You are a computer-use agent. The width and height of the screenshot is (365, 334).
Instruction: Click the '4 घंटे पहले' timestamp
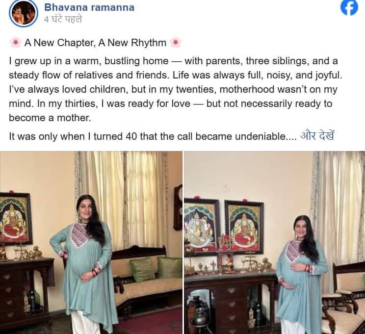[x=63, y=20]
